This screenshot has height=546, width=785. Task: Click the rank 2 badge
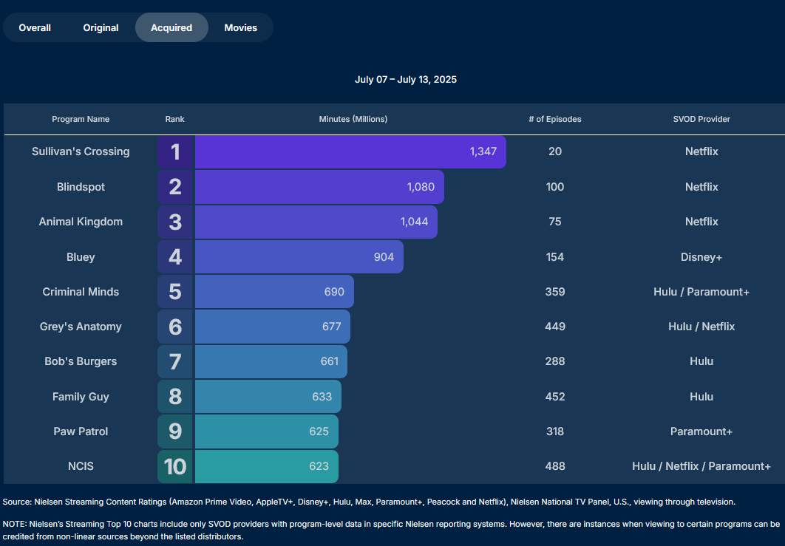[x=175, y=187]
